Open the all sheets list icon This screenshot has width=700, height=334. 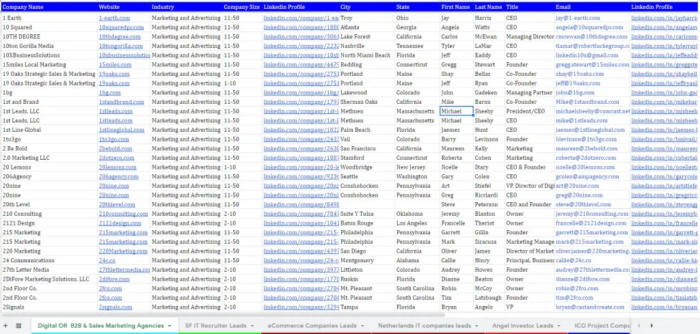pyautogui.click(x=18, y=326)
